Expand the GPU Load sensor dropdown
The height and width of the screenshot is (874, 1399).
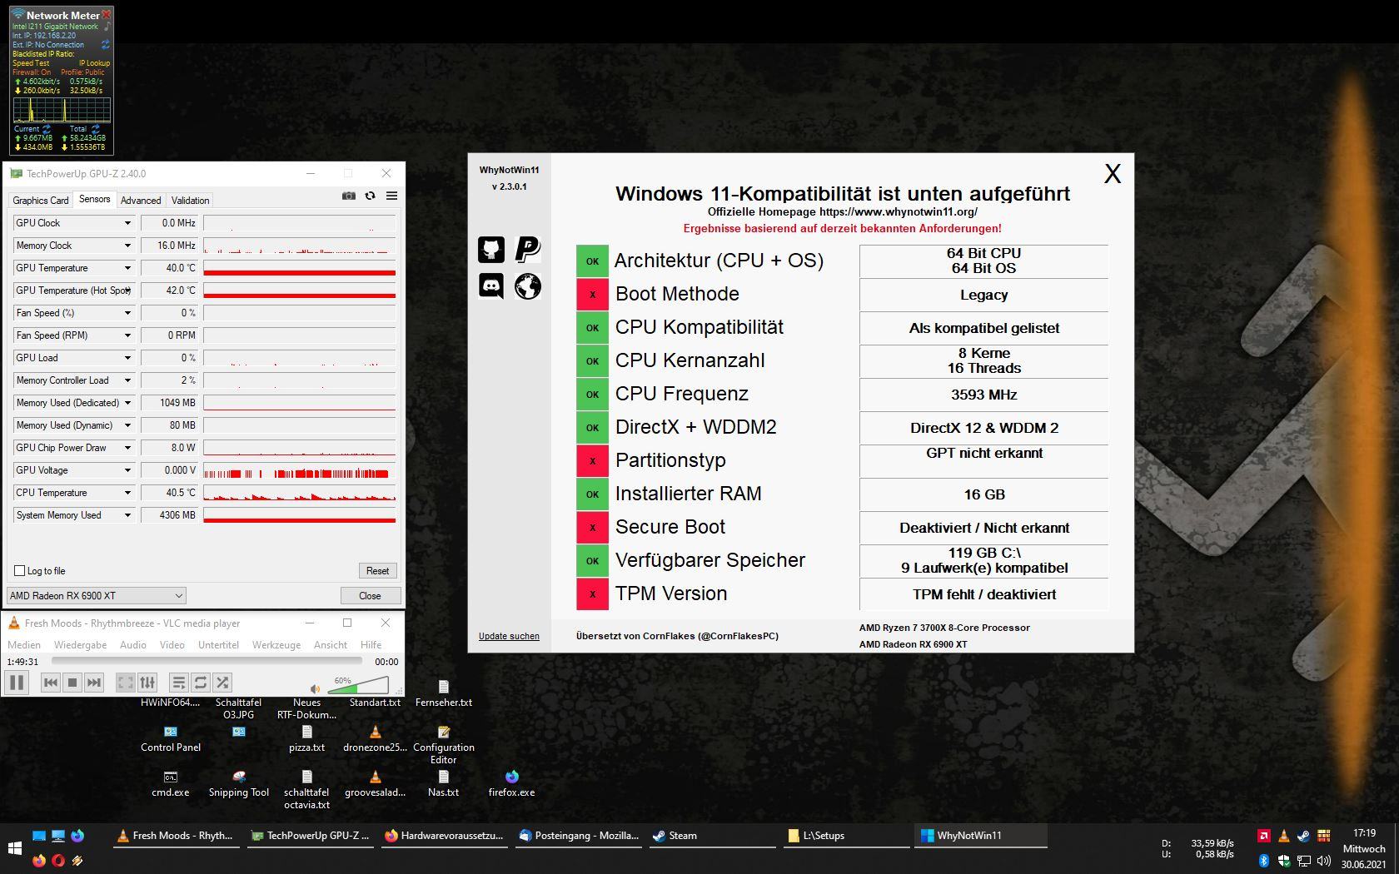pyautogui.click(x=127, y=358)
